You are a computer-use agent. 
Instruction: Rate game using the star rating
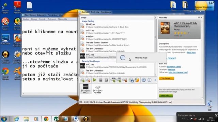(181, 33)
